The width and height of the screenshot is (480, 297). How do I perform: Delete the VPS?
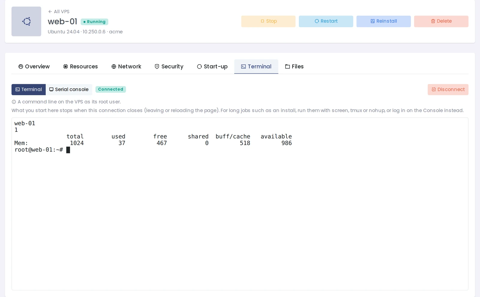[x=441, y=21]
